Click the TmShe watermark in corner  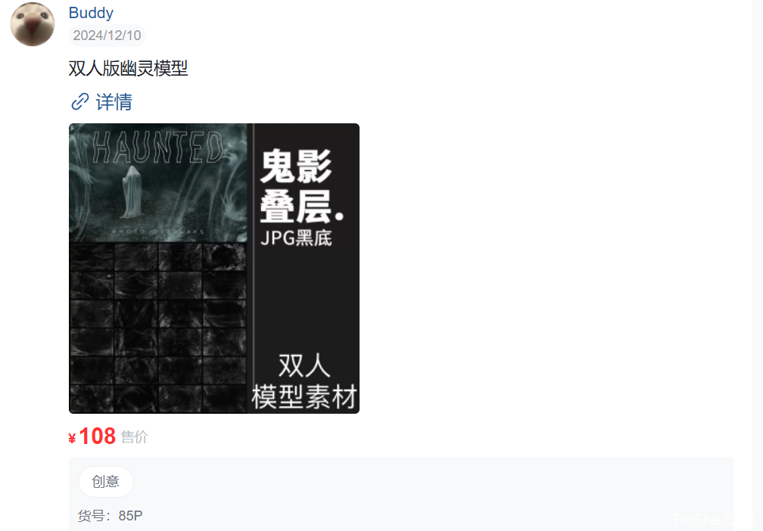pyautogui.click(x=712, y=520)
